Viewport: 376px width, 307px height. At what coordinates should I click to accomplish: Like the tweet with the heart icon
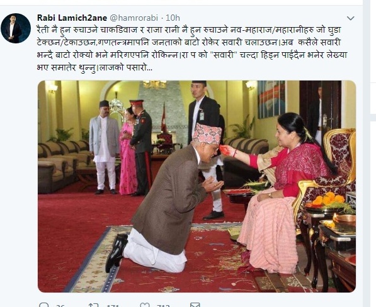tap(145, 305)
